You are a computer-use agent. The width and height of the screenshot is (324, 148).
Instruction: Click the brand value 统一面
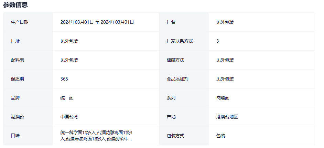tap(67, 98)
